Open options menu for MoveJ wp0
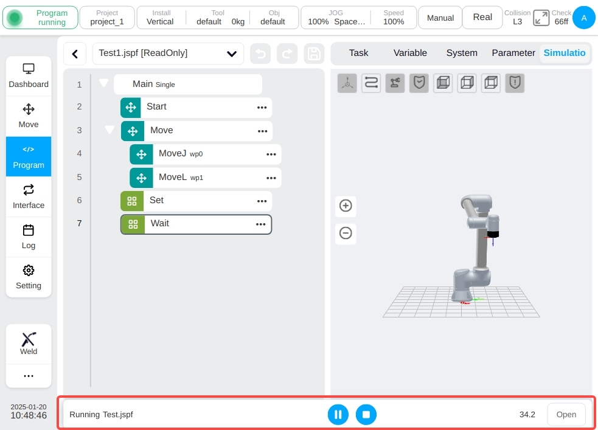 (271, 154)
